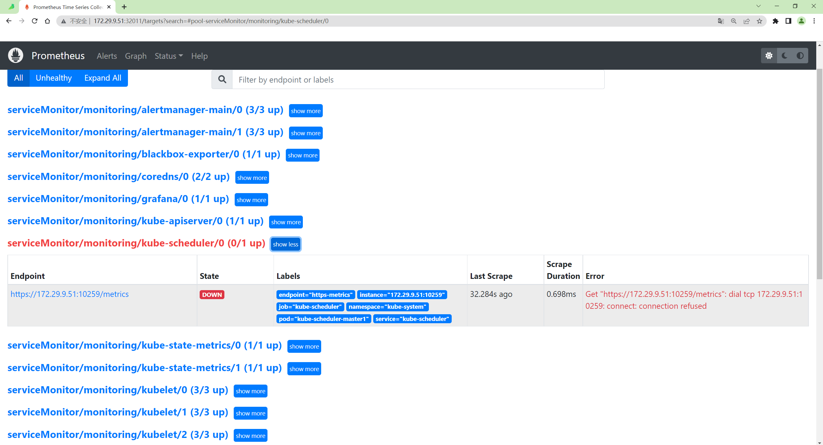Click the endpoint="https-metrics" label badge
The height and width of the screenshot is (445, 823).
click(x=316, y=295)
